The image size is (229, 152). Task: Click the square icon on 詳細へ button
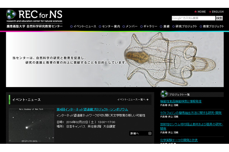[150, 133]
